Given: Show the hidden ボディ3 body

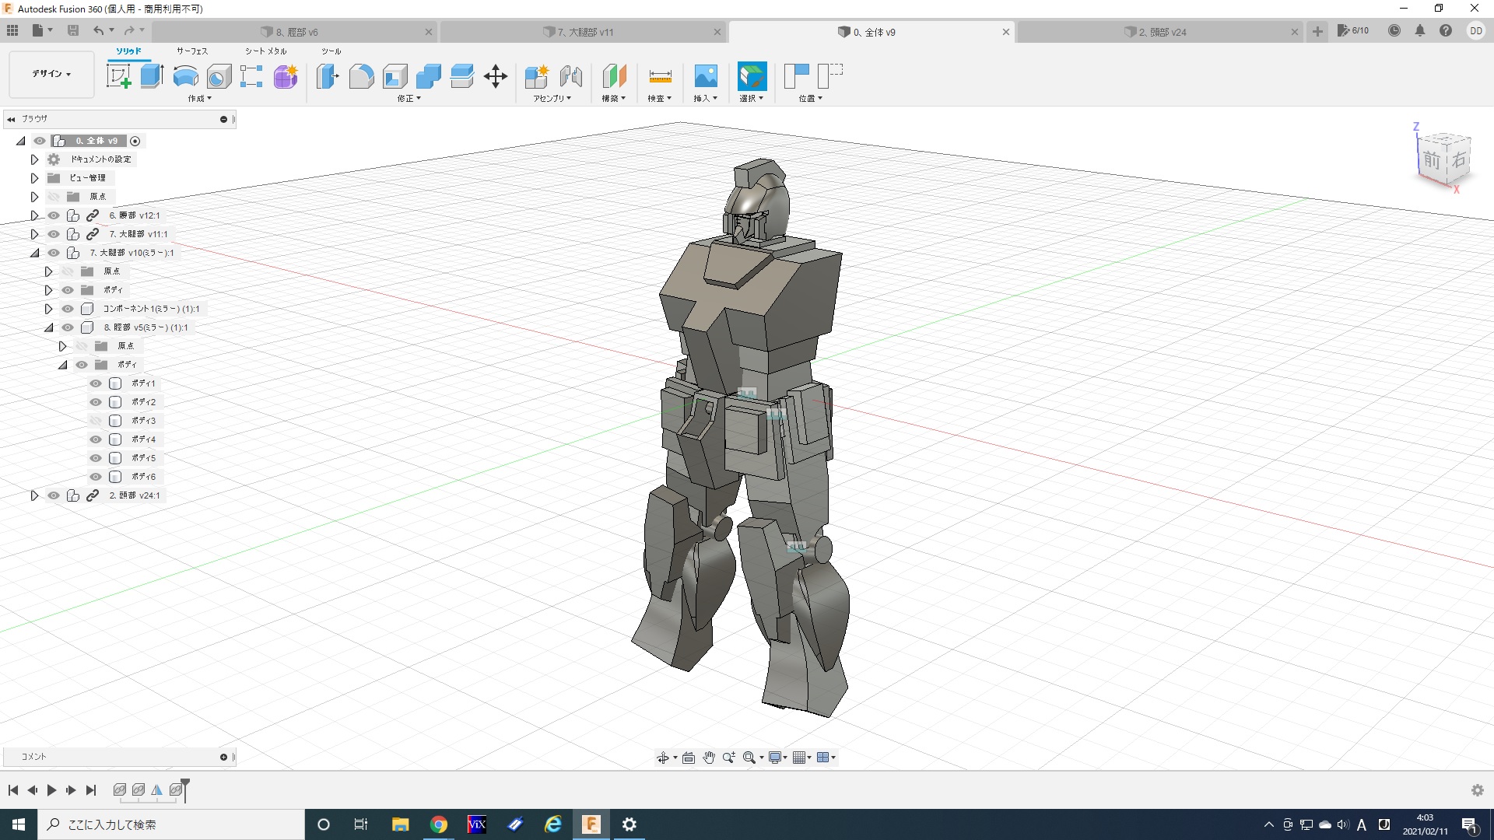Looking at the screenshot, I should point(96,421).
